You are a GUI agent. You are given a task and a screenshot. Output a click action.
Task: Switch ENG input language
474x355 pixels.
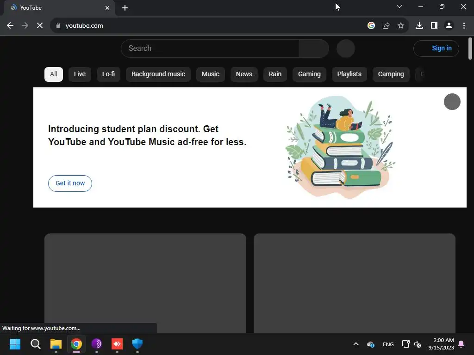pos(388,344)
